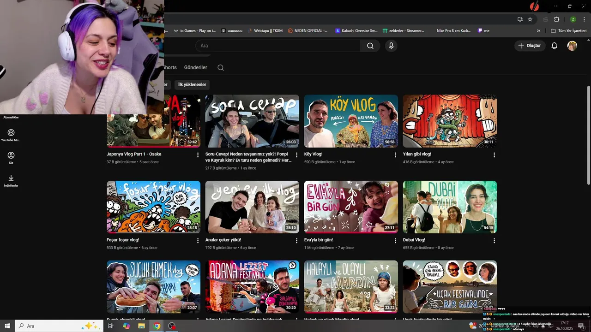Start voice search with microphone icon

(x=391, y=46)
